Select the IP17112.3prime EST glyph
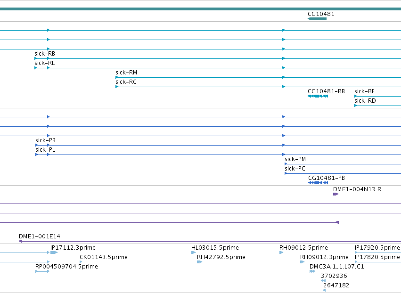Screen dimensions: 401x293 pos(54,252)
